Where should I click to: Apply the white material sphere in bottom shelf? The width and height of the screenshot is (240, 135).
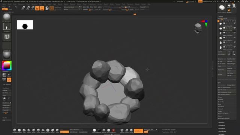click(94, 130)
